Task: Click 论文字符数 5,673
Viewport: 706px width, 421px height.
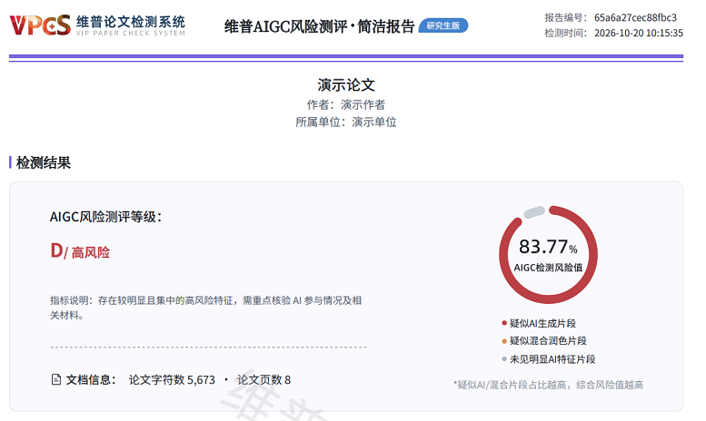Action: 172,379
